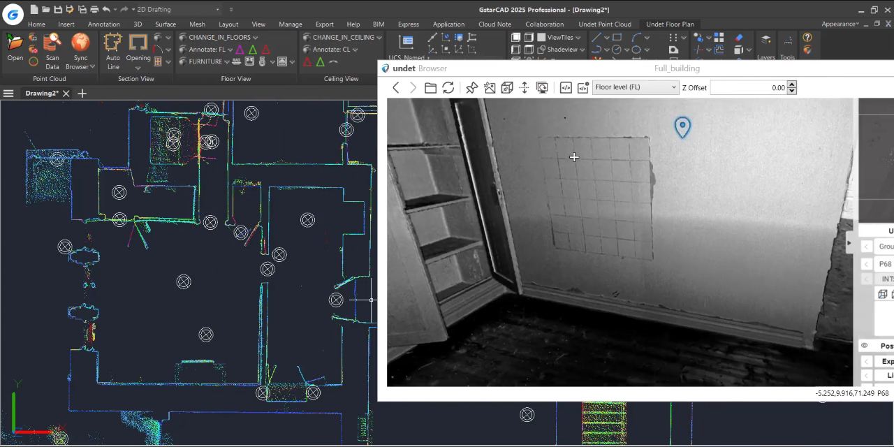Click the GstarCAD application logo button
Viewport: 894px width, 447px height.
click(x=13, y=14)
